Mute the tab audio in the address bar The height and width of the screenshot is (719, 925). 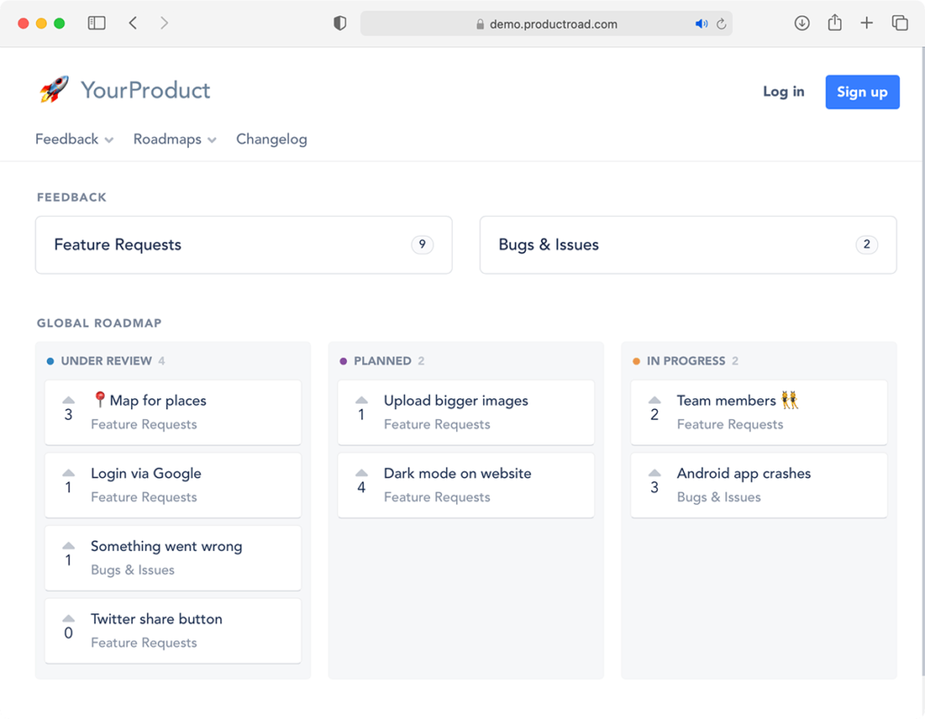[x=702, y=23]
